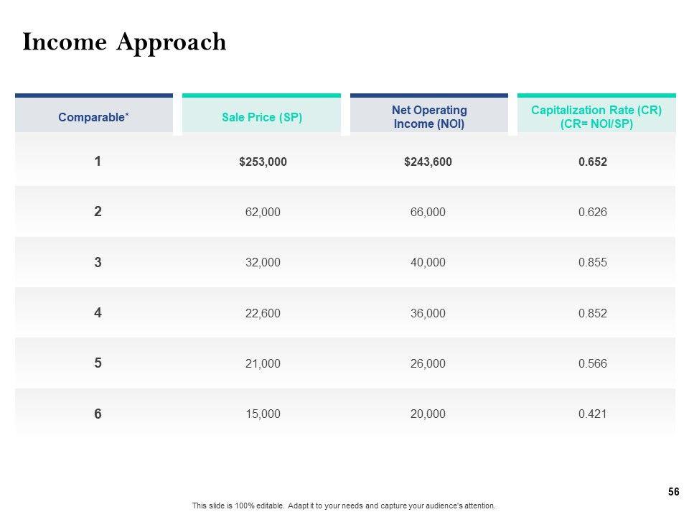This screenshot has height=517, width=689.
Task: Select the $253,000 sale price cell
Action: (x=263, y=162)
